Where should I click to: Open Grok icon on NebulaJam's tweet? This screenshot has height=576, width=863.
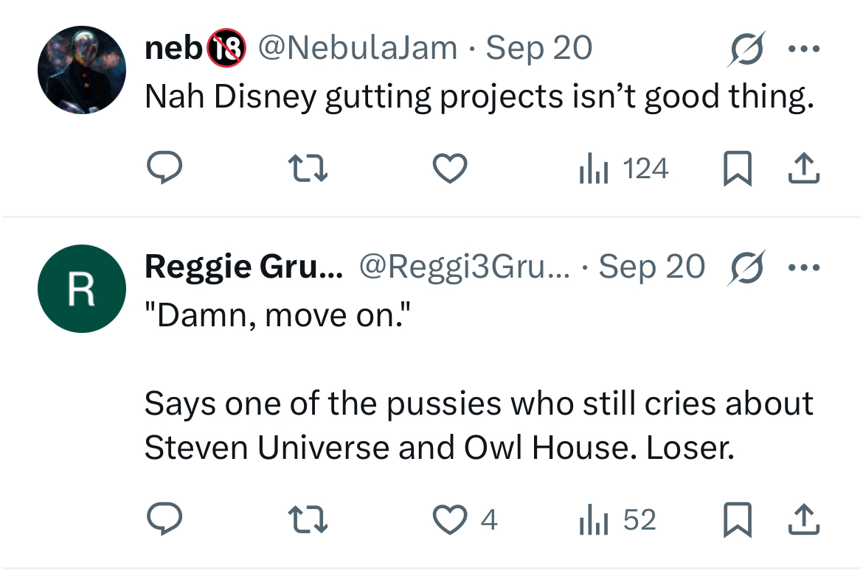(746, 49)
